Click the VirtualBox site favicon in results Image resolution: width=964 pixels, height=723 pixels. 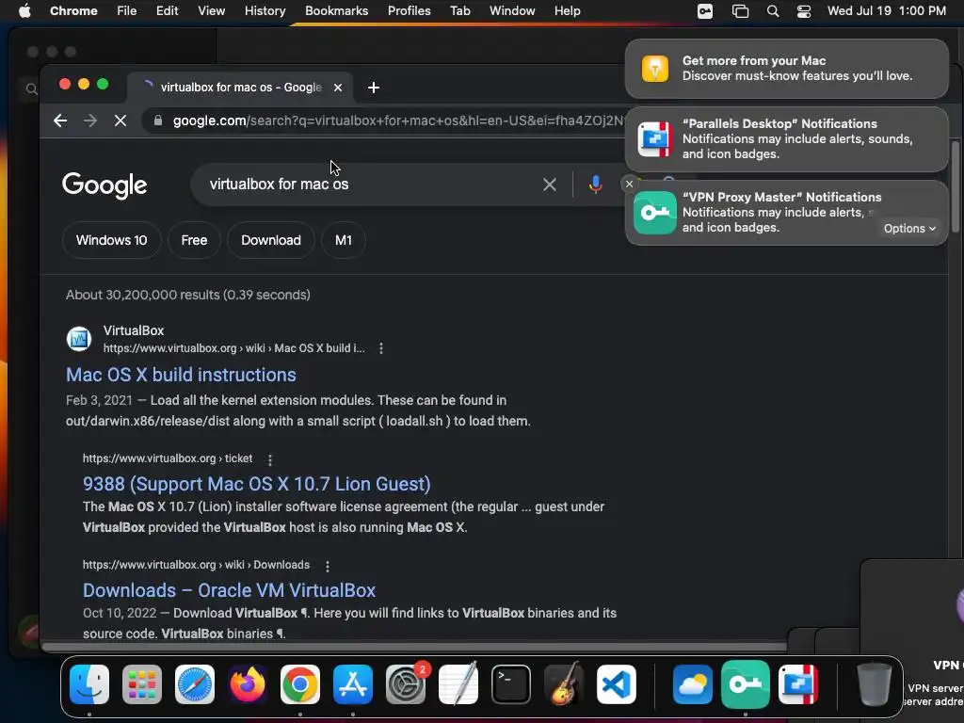tap(79, 339)
